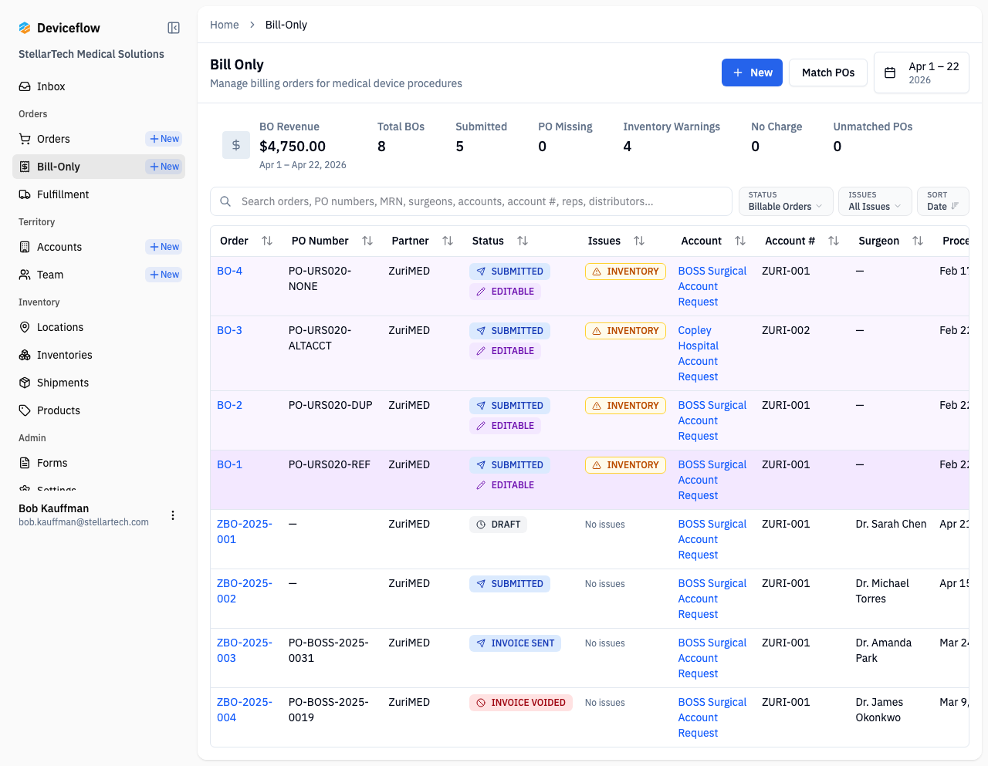Click the Inventories boxes icon
Screen dimensions: 988x766
[x=25, y=355]
